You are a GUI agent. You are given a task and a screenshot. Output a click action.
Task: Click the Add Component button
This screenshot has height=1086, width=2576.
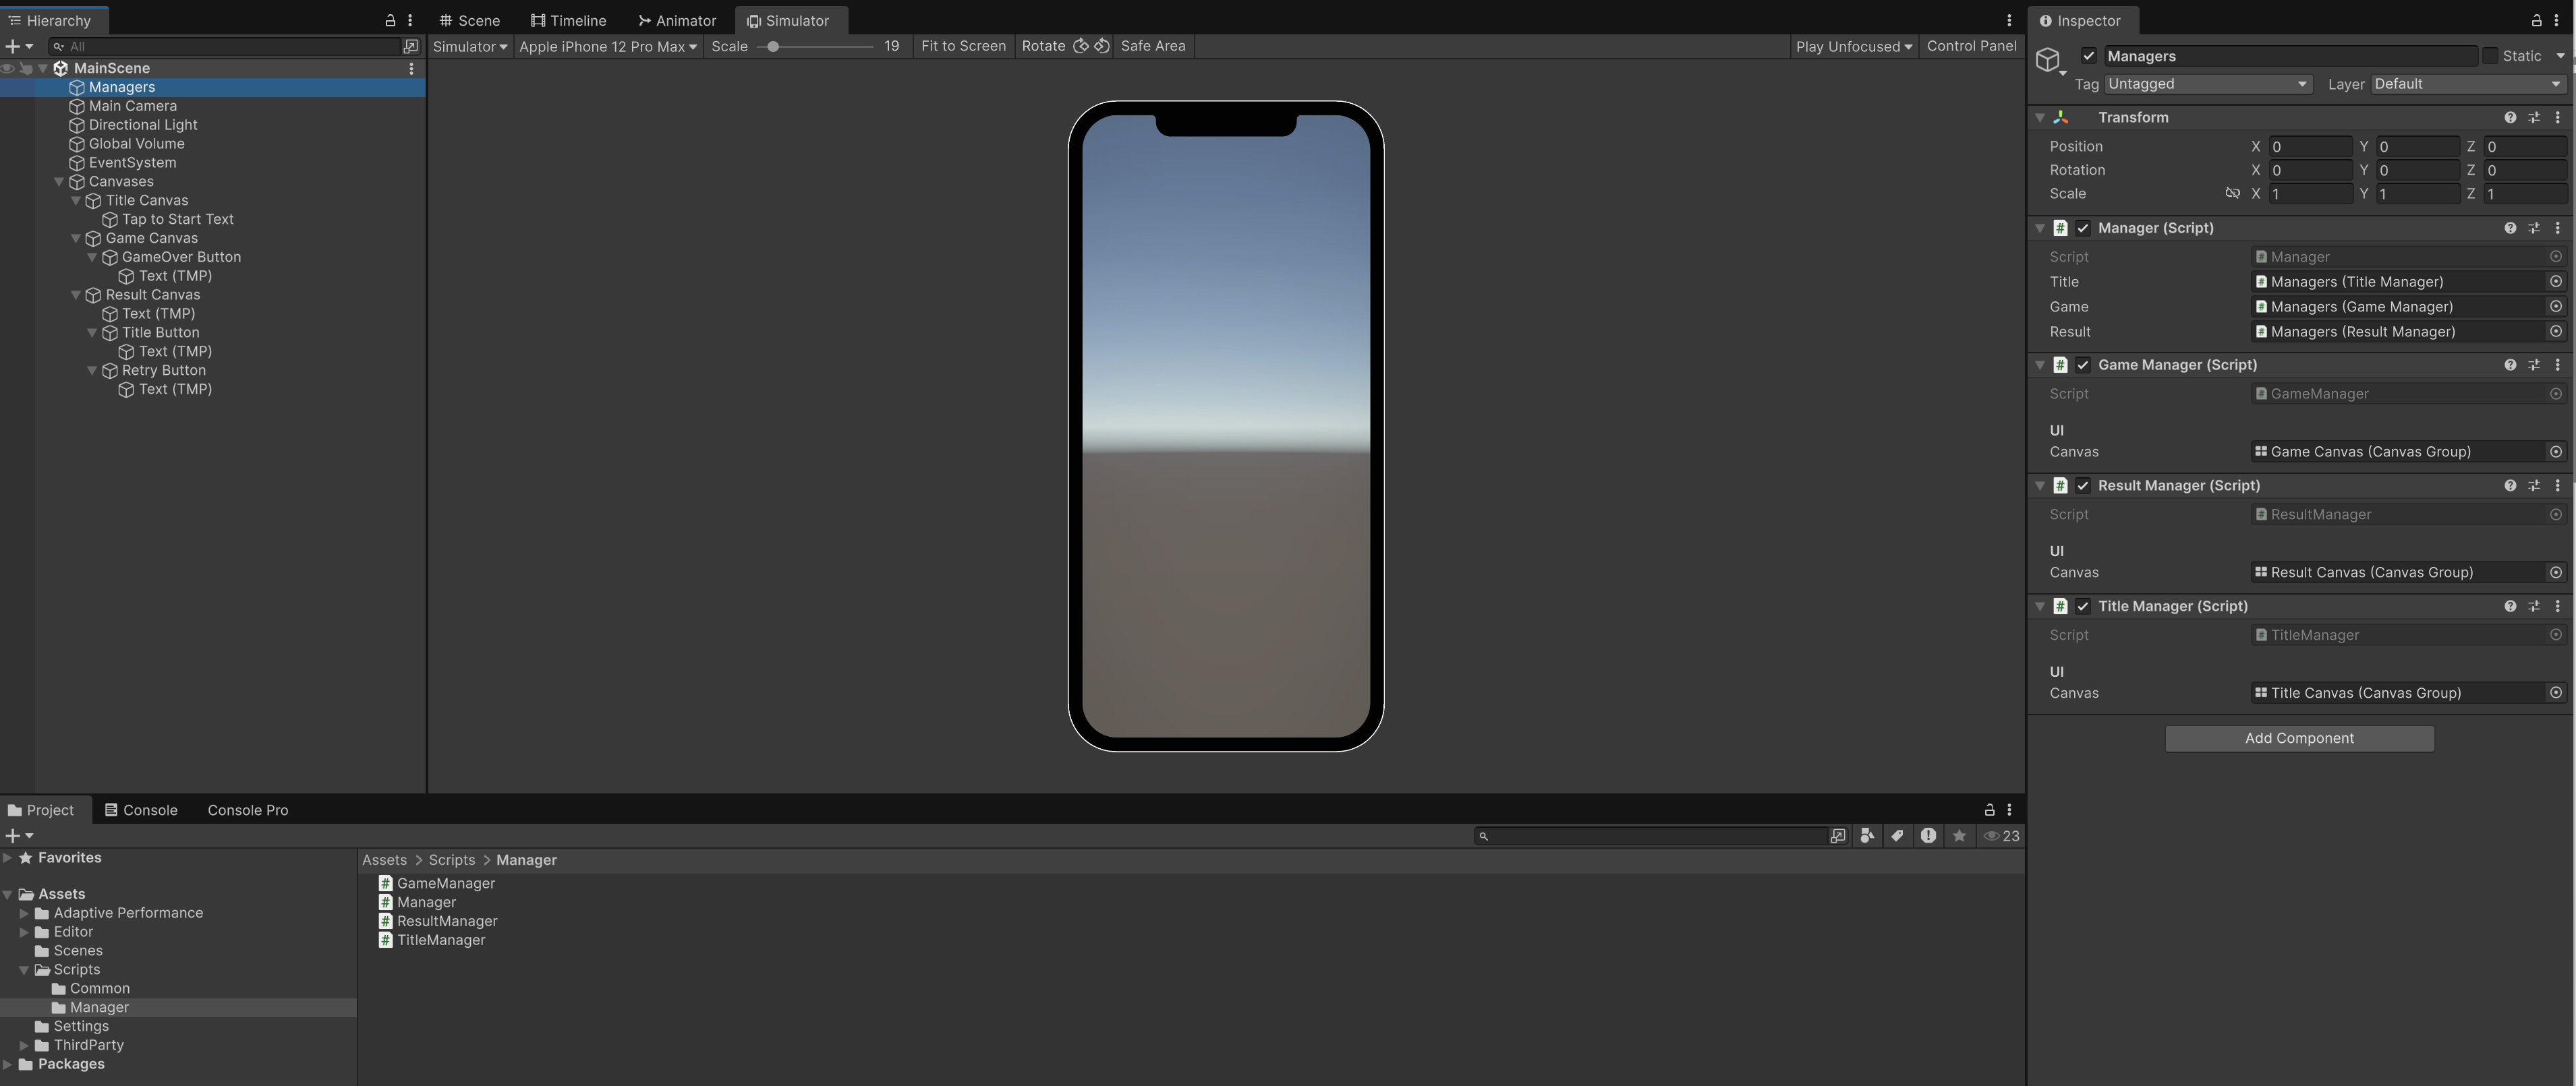point(2298,738)
